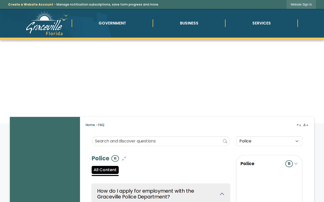This screenshot has height=202, width=324.
Task: Click the Website Sign In button
Action: 301,5
